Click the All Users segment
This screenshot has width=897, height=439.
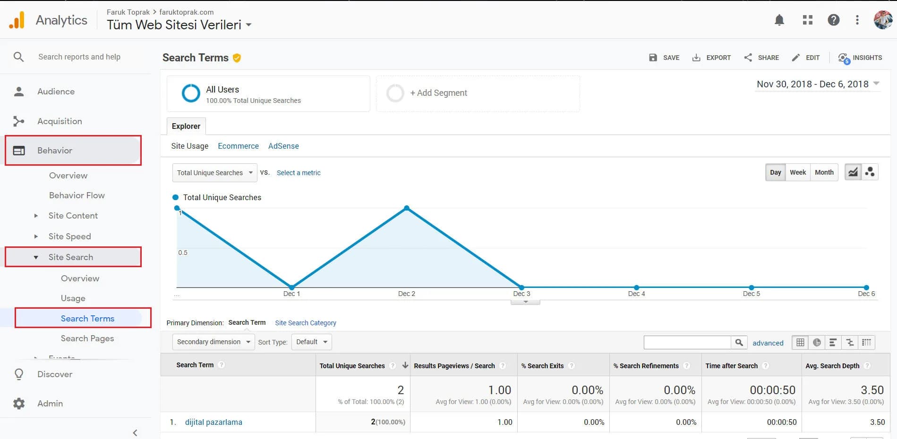pyautogui.click(x=268, y=94)
